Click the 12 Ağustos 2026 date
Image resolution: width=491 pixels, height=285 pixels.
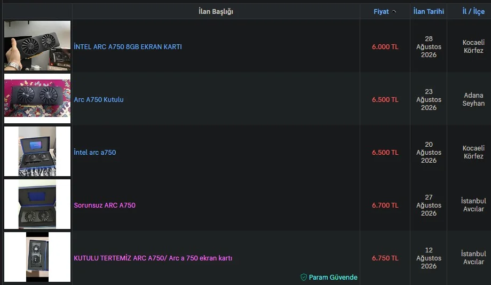click(429, 258)
